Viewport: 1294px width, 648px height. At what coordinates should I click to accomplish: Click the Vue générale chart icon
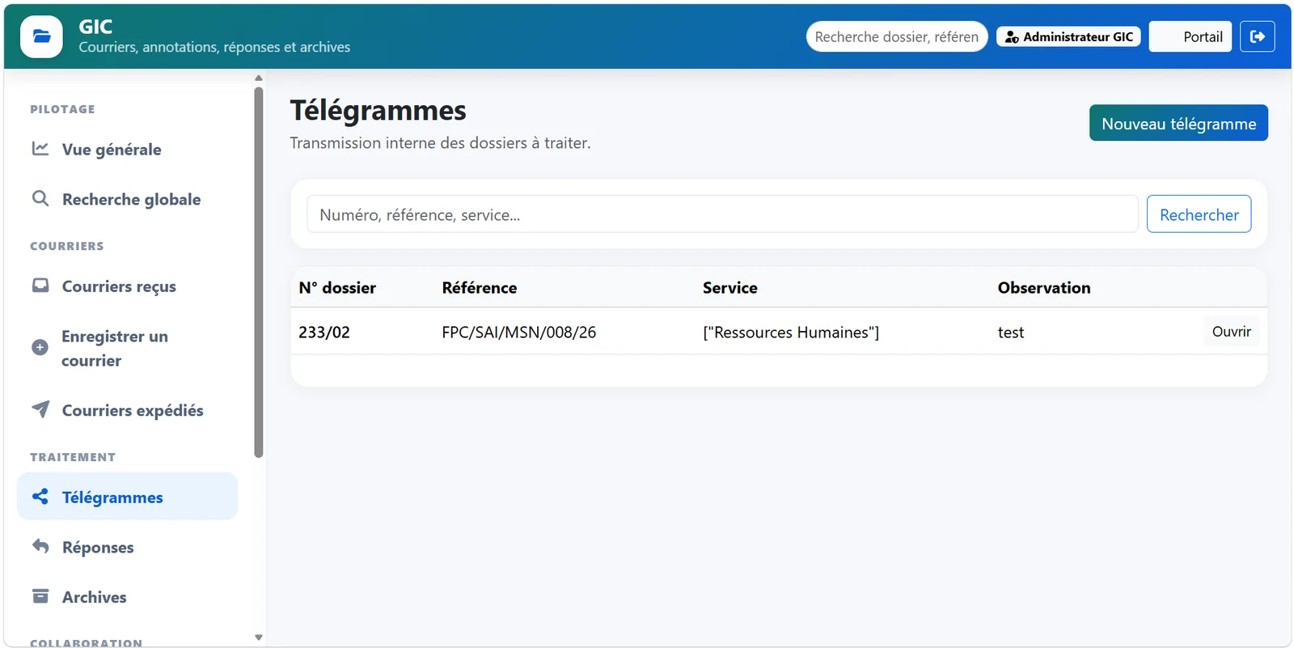(x=40, y=149)
